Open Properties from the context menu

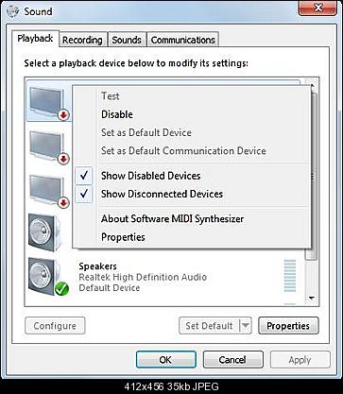click(123, 237)
